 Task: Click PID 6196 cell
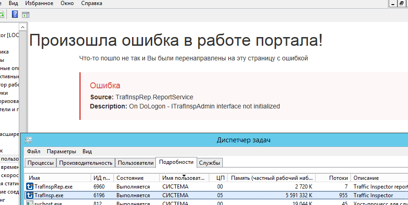(99, 195)
